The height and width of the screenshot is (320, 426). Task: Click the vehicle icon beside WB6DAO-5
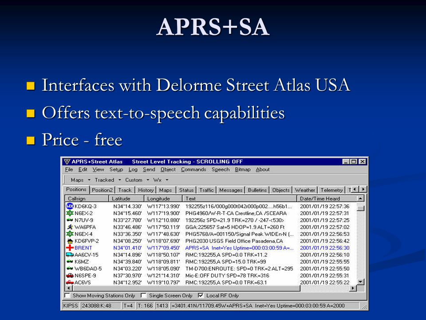[x=70, y=268]
